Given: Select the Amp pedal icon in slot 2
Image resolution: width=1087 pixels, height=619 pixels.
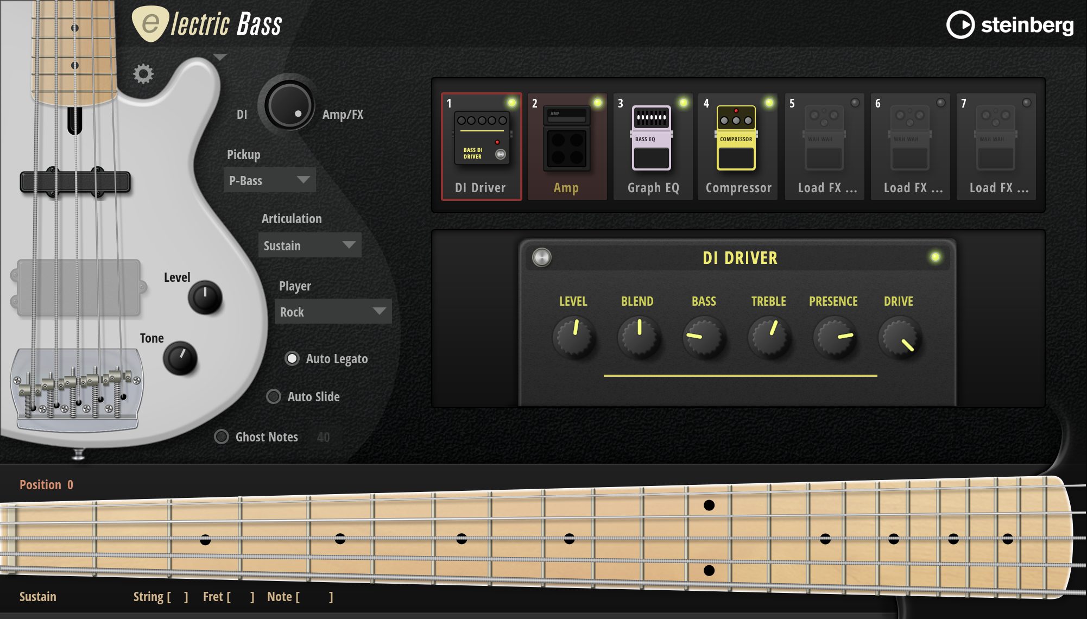Looking at the screenshot, I should coord(566,138).
